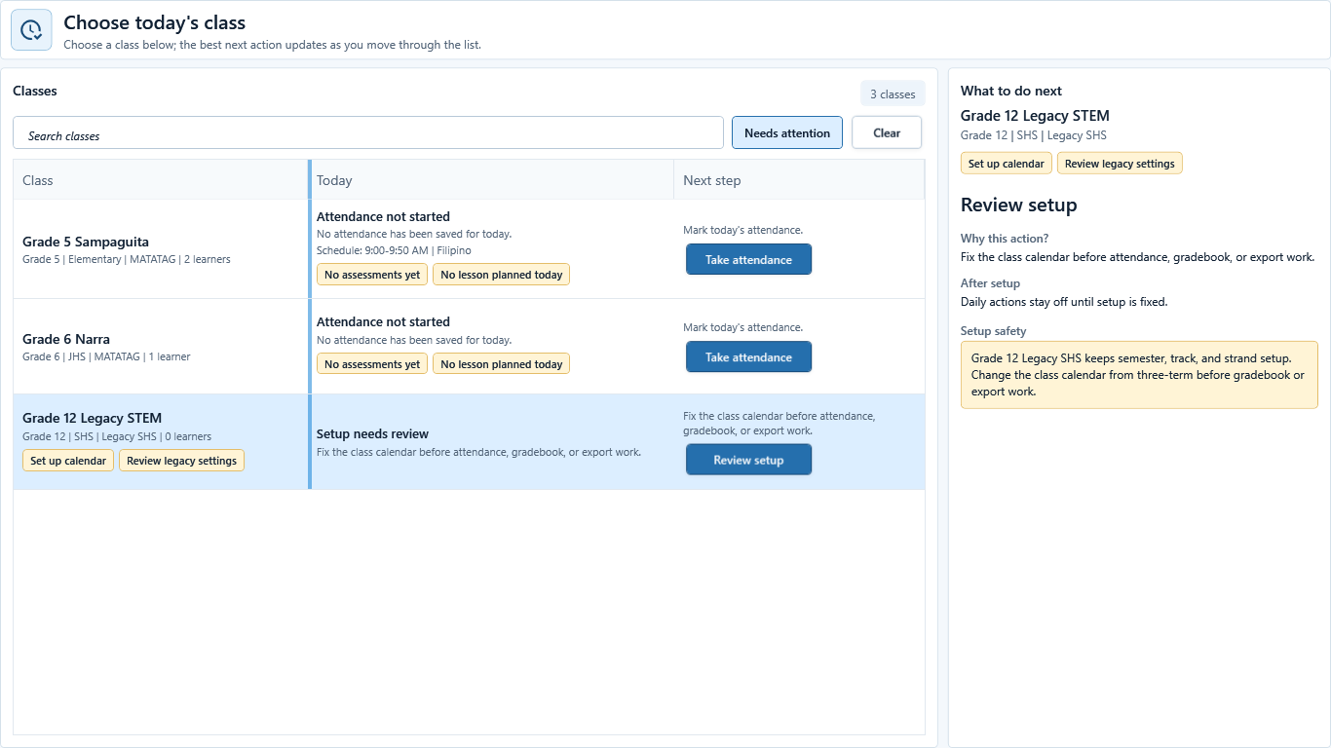Viewport: 1331px width, 748px height.
Task: Click the What to do next heading
Action: pyautogui.click(x=1011, y=91)
